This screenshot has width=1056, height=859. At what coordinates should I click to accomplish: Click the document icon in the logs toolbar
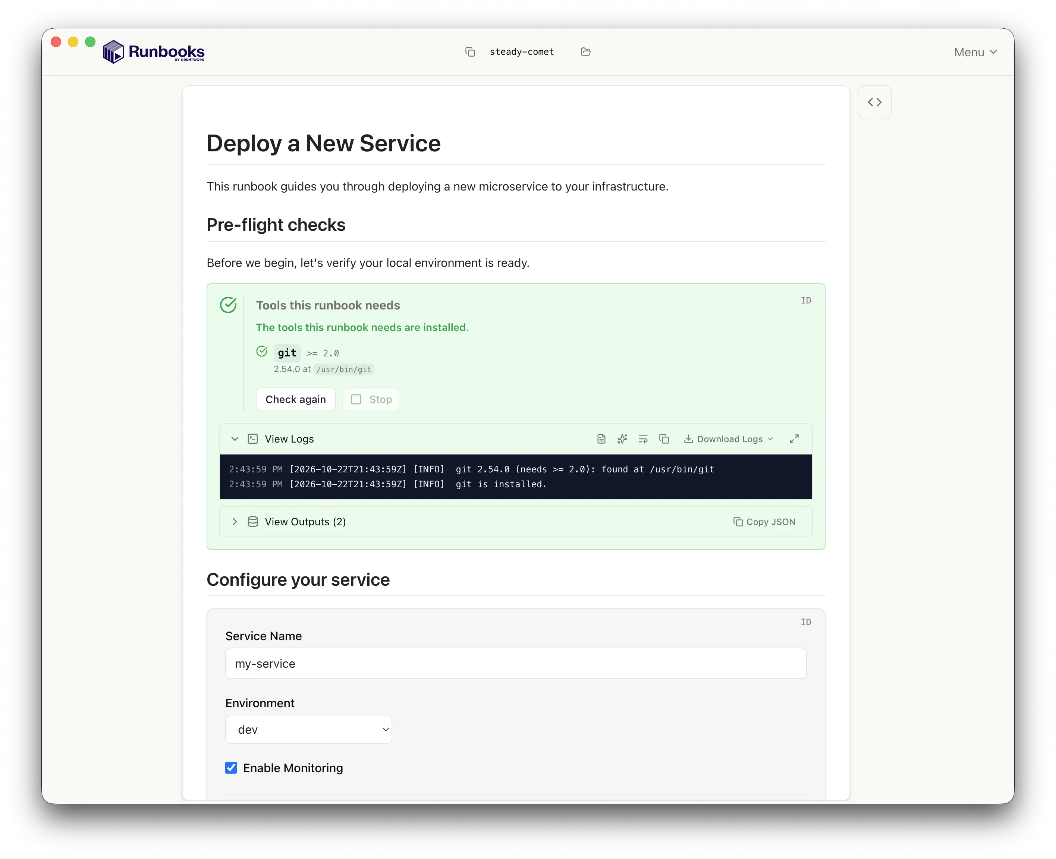[601, 439]
